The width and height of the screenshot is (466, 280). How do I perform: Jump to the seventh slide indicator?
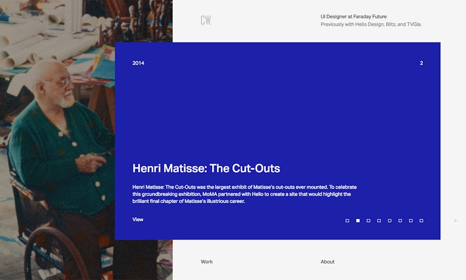411,221
